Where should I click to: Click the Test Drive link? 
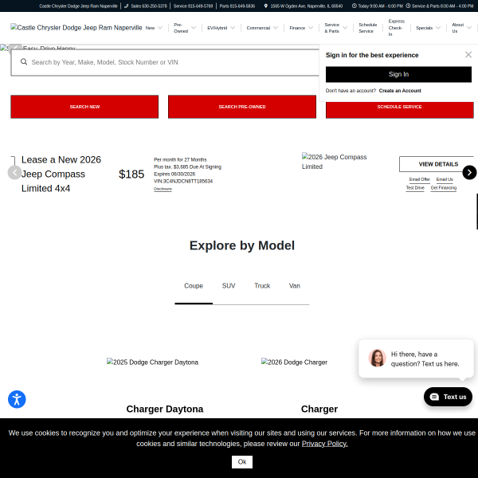tap(415, 188)
